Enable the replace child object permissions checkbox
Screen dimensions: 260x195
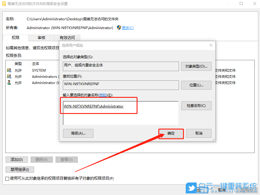click(6, 178)
